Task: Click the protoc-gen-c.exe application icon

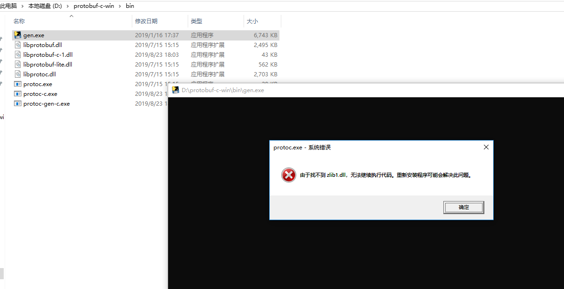Action: tap(17, 103)
